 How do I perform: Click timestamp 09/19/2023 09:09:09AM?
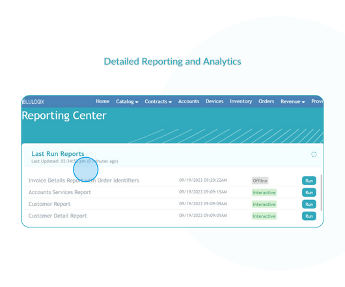tap(203, 204)
